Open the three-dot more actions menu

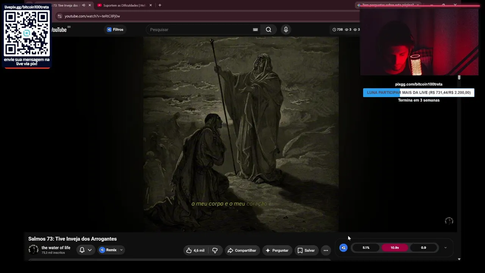pos(326,250)
